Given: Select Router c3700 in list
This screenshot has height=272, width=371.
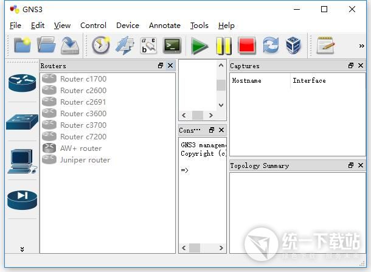Looking at the screenshot, I should click(x=108, y=125).
